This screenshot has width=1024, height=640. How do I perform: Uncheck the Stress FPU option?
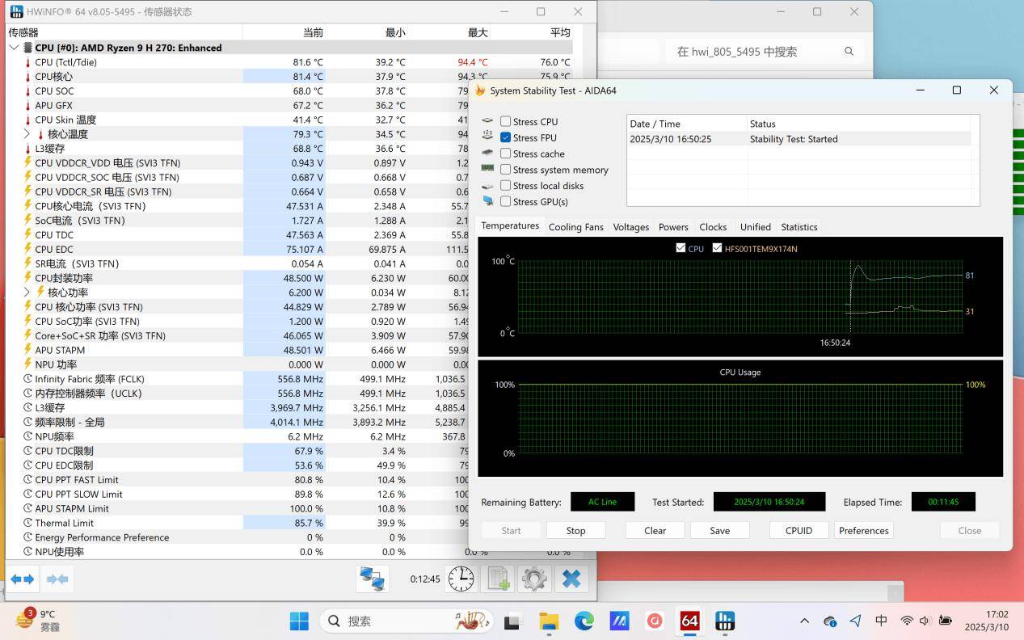[x=505, y=138]
